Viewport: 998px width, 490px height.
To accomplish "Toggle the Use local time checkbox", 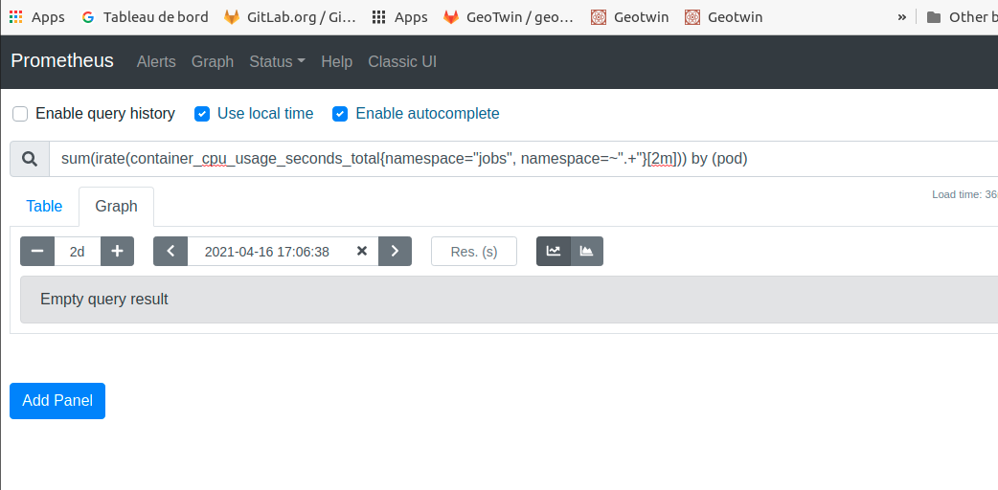I will [202, 114].
